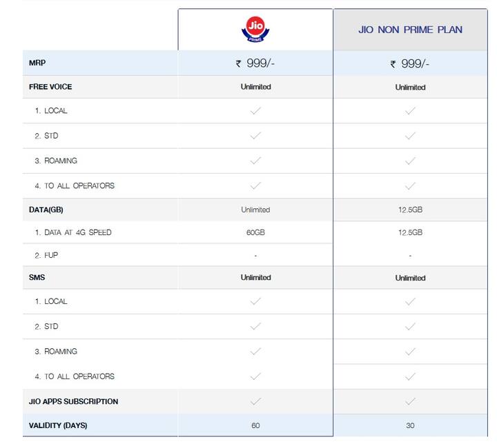Click the Jio Prime logo
Viewport: 497px width, 444px height.
coord(255,29)
